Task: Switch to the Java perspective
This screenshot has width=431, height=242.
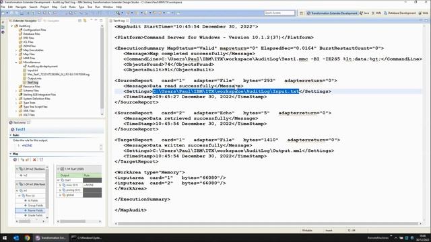Action: click(x=364, y=13)
